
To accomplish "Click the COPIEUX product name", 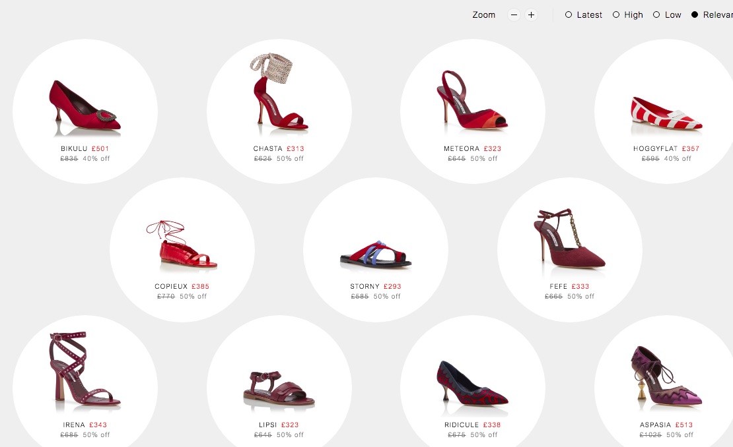I will pyautogui.click(x=171, y=287).
